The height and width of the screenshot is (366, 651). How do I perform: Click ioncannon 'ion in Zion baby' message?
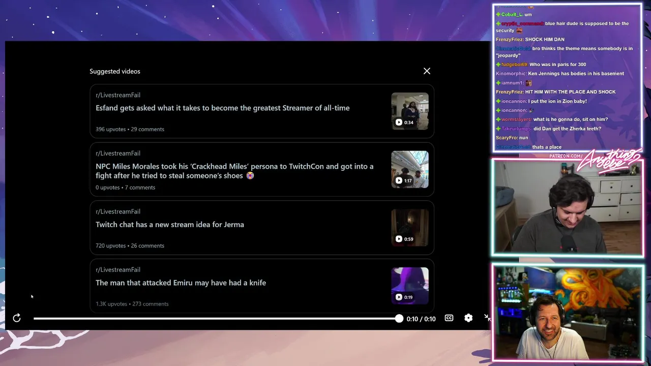coord(541,101)
